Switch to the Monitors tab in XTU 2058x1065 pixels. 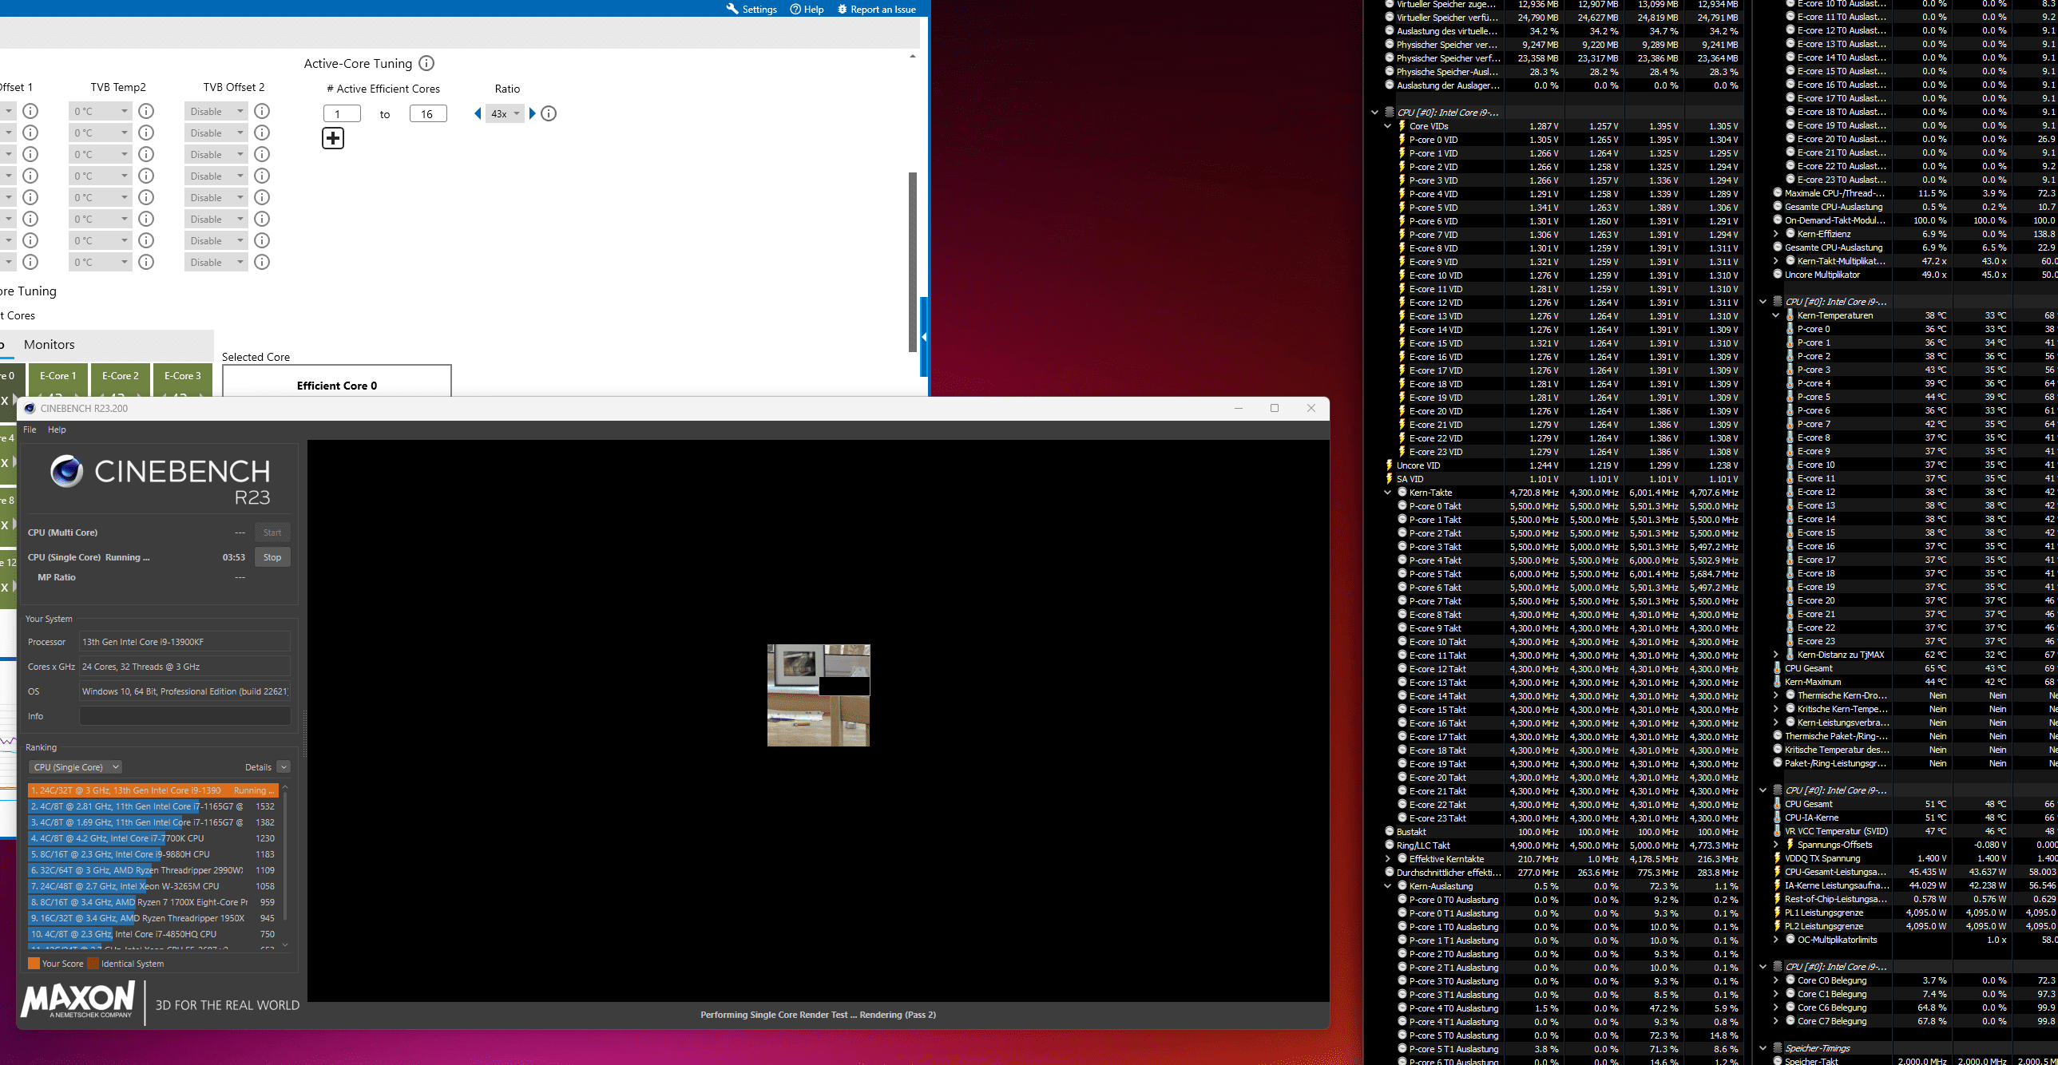(50, 344)
